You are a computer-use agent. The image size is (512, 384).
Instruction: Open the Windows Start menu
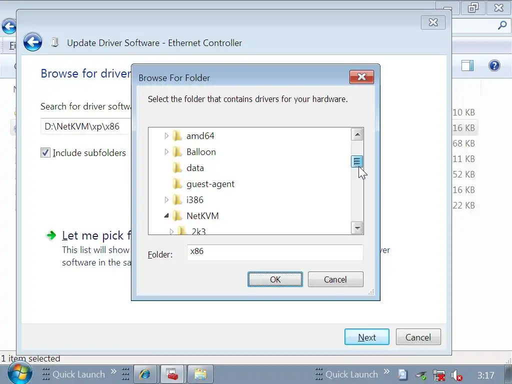[19, 373]
